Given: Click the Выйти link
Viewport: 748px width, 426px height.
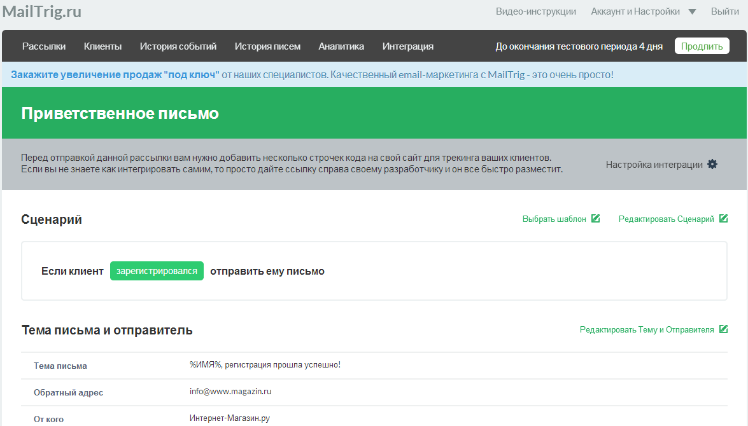Looking at the screenshot, I should point(724,11).
